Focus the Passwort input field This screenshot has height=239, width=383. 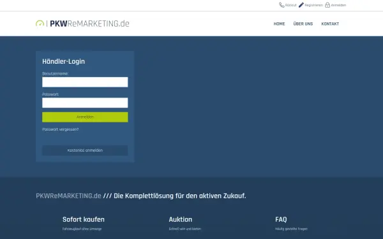click(x=85, y=103)
